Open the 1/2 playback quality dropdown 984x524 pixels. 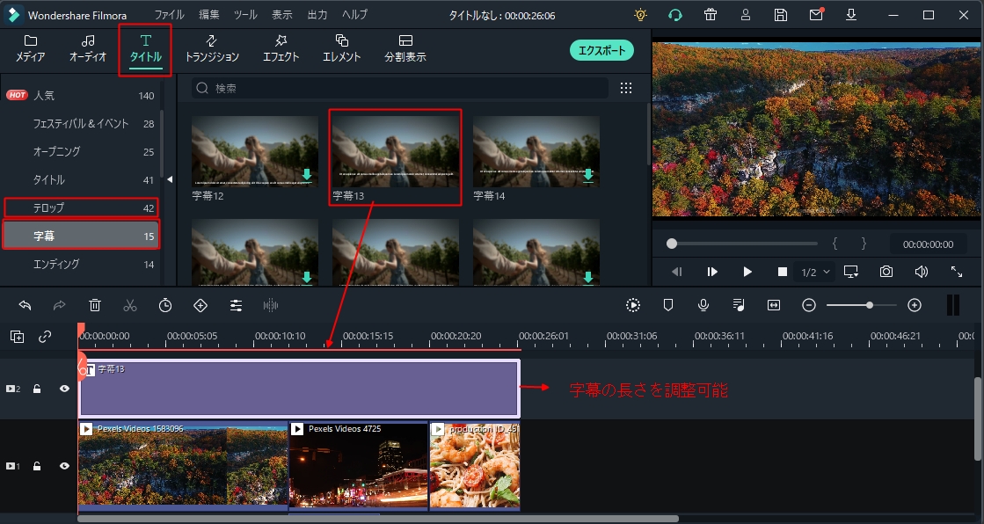pos(815,272)
